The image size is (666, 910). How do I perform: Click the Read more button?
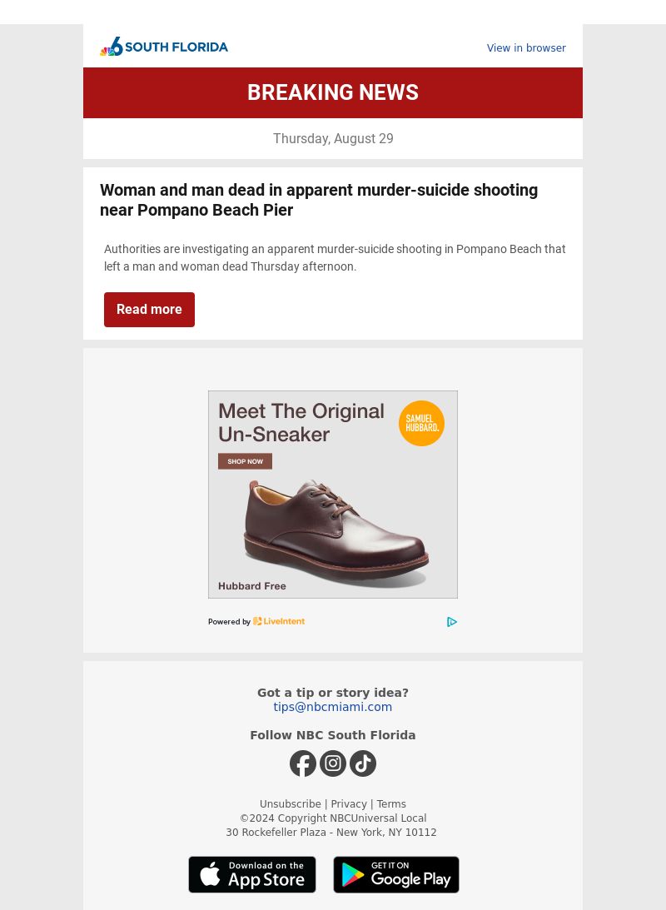(x=149, y=310)
